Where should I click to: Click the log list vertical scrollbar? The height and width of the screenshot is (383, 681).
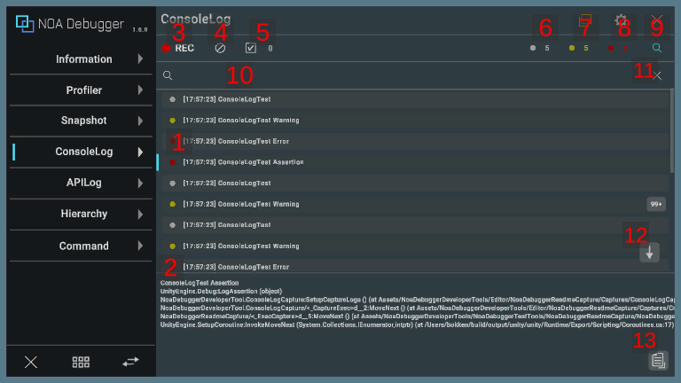point(672,130)
